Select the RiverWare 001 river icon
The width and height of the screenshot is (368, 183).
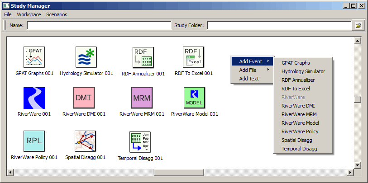point(34,98)
